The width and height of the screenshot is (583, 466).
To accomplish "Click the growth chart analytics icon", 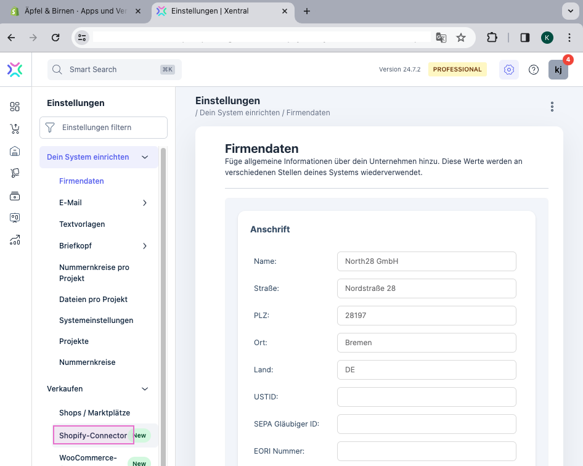I will (x=15, y=240).
